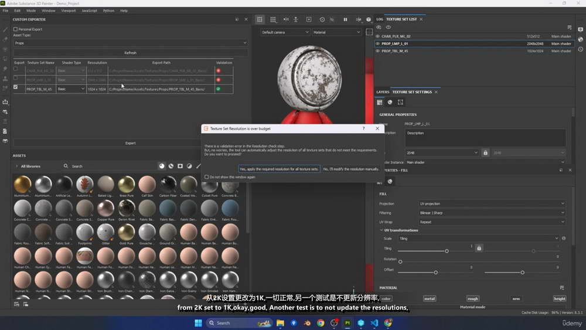Click 'No, I'll modify the resolution manually'
Screen dimensions: 586x330
tap(351, 169)
